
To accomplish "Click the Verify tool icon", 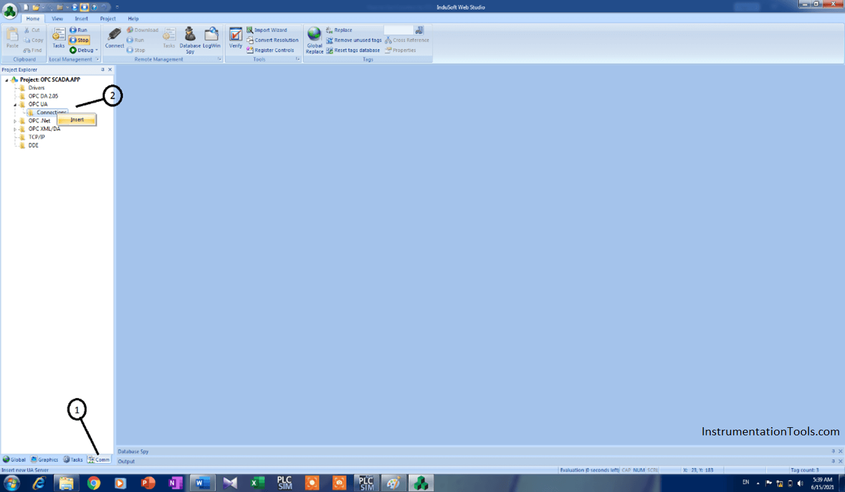I will tap(236, 39).
